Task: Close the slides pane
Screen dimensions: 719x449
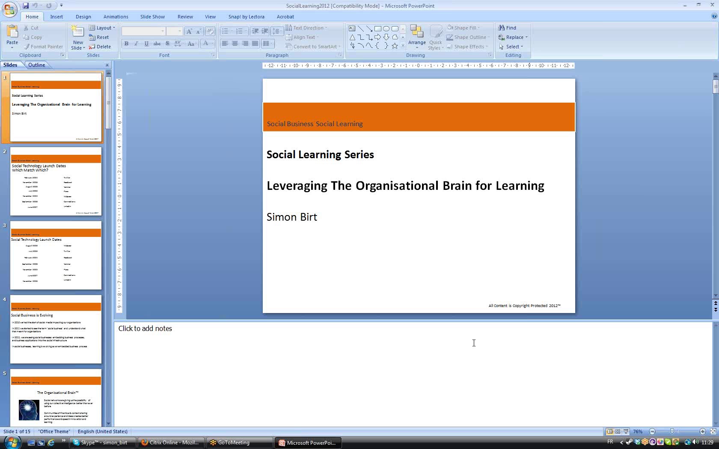Action: click(107, 65)
